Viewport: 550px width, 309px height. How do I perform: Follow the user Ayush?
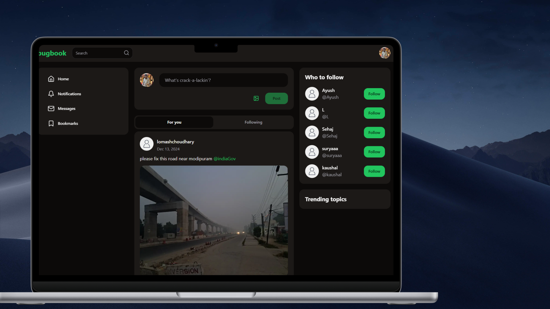[x=374, y=94]
